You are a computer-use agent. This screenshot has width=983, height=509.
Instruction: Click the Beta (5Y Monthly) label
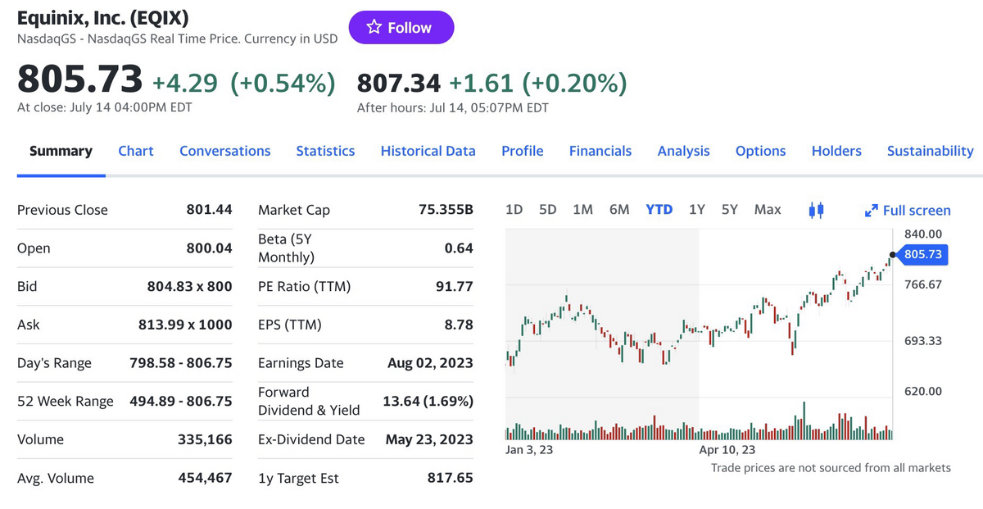286,248
